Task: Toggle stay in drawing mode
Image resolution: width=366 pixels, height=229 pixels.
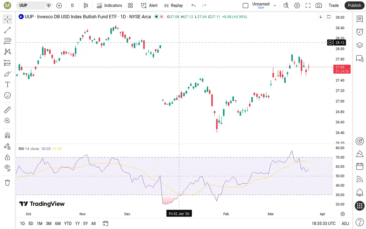Action: coord(8,146)
